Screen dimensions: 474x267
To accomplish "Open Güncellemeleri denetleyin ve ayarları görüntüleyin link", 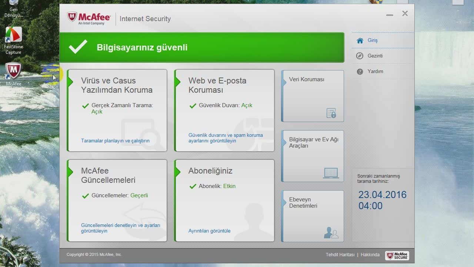I will tap(121, 228).
